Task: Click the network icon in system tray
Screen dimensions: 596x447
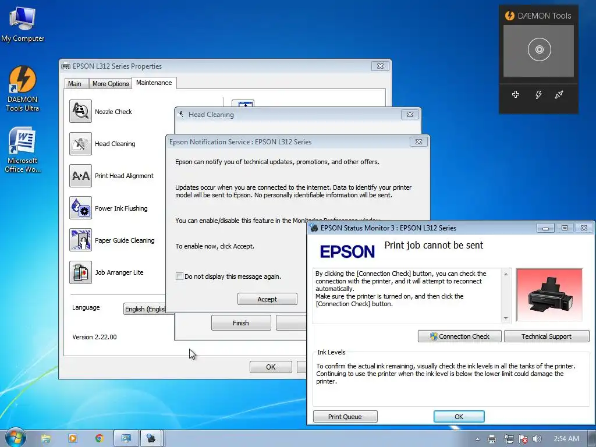Action: coord(509,439)
